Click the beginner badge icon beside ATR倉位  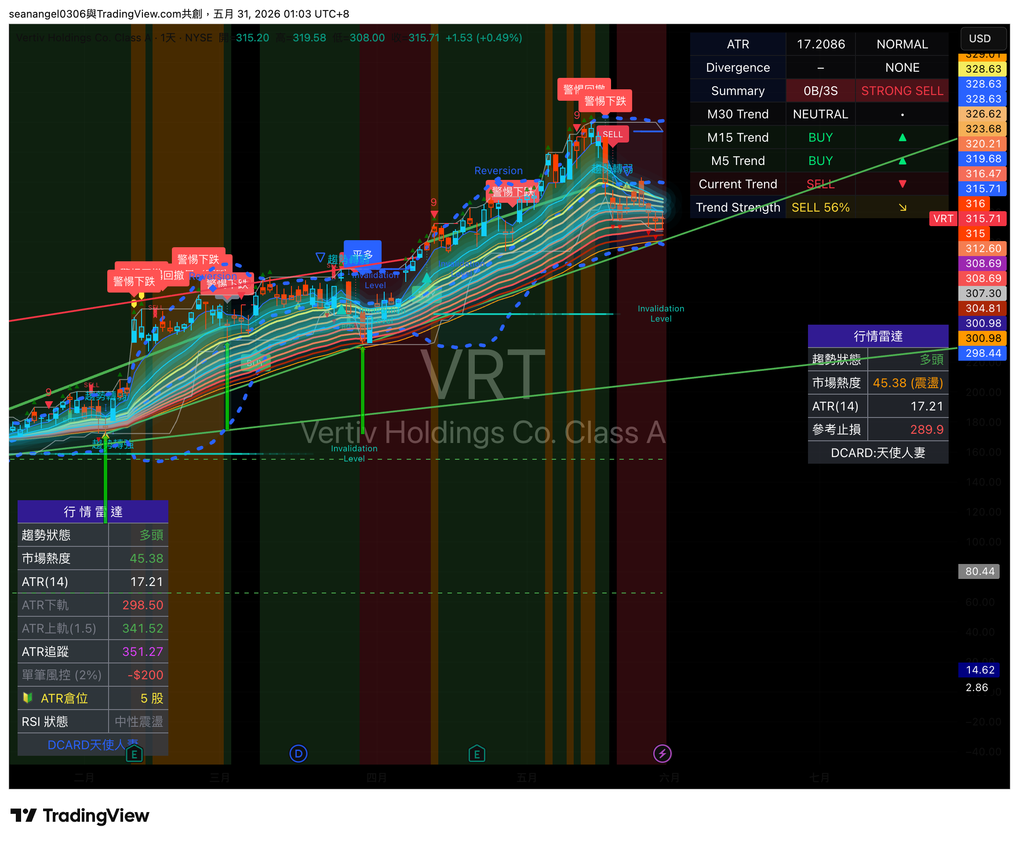[28, 697]
